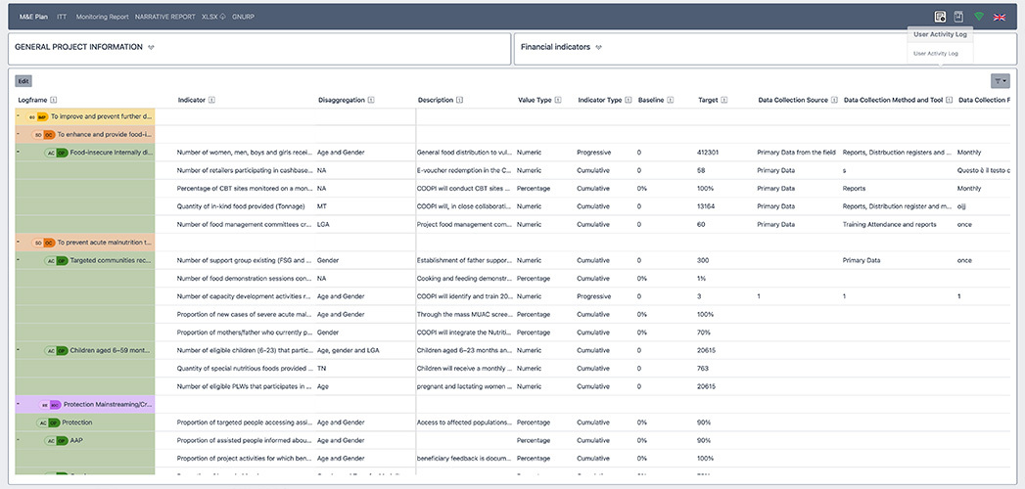Open language selector with UK flag
Image resolution: width=1025 pixels, height=489 pixels.
point(1000,17)
